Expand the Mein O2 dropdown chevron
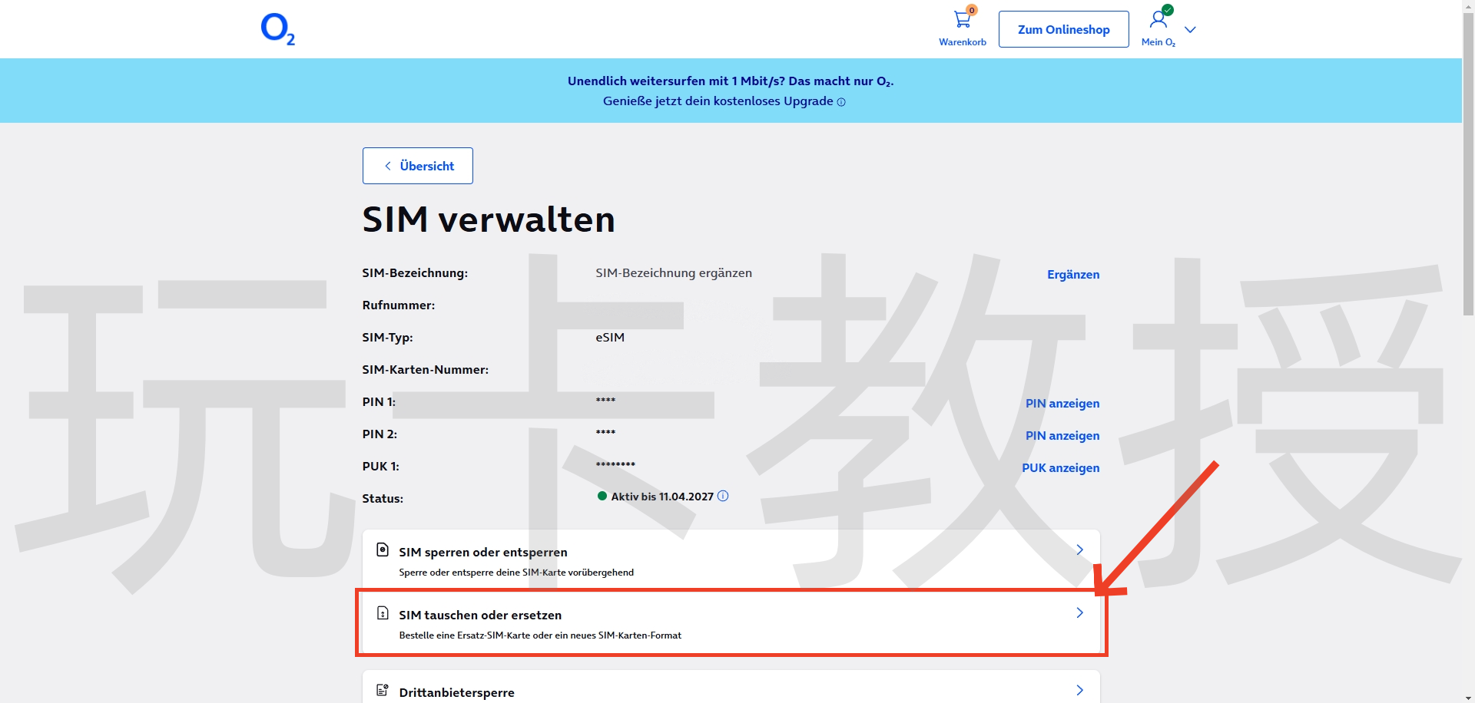This screenshot has height=703, width=1475. point(1191,30)
